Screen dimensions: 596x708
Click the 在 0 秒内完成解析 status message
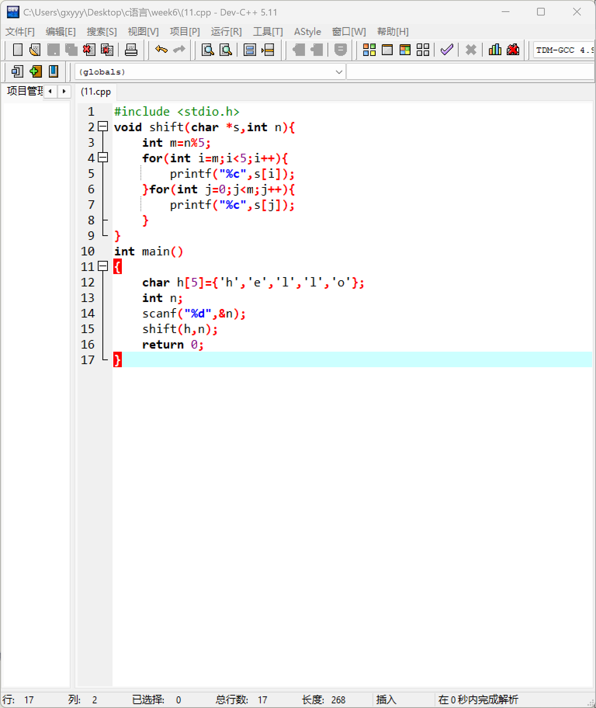478,699
